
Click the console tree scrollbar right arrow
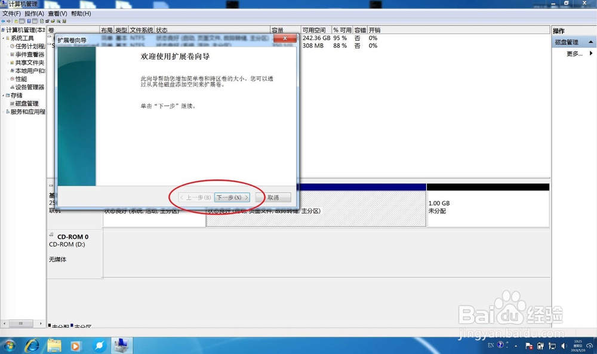[41, 324]
